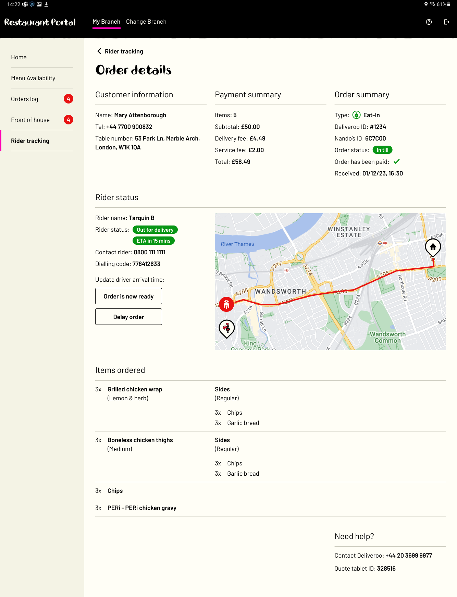Click the image icon in status bar
The height and width of the screenshot is (597, 457).
point(39,4)
